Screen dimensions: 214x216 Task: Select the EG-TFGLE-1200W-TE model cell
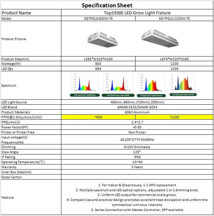[174, 19]
